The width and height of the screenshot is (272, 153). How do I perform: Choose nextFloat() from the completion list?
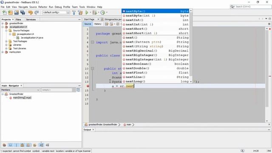(156, 73)
